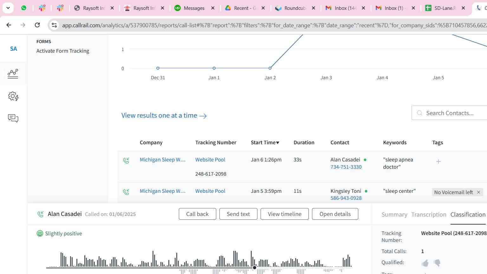Click inbound call icon for Alan Casadei row
The width and height of the screenshot is (487, 274).
click(126, 160)
